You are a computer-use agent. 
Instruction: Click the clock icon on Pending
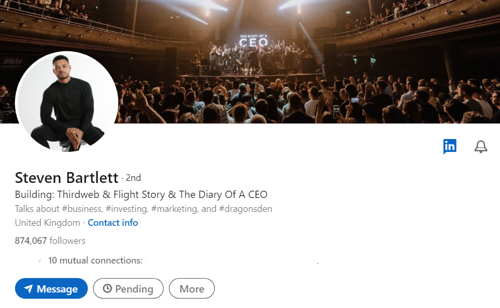click(107, 289)
